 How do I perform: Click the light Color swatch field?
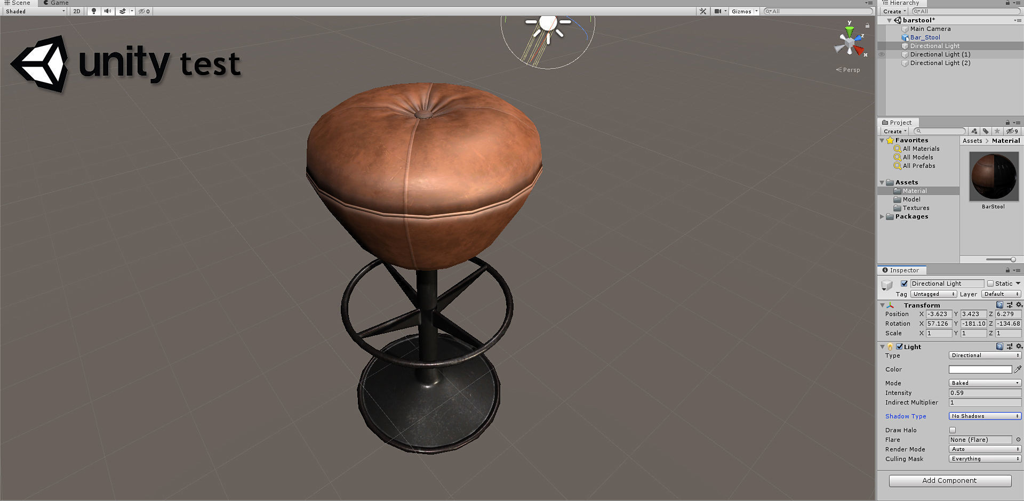tap(981, 369)
